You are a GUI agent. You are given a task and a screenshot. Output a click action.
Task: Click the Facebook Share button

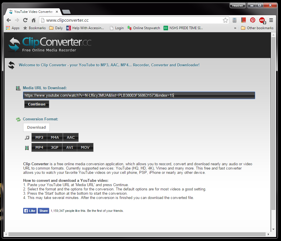click(43, 211)
